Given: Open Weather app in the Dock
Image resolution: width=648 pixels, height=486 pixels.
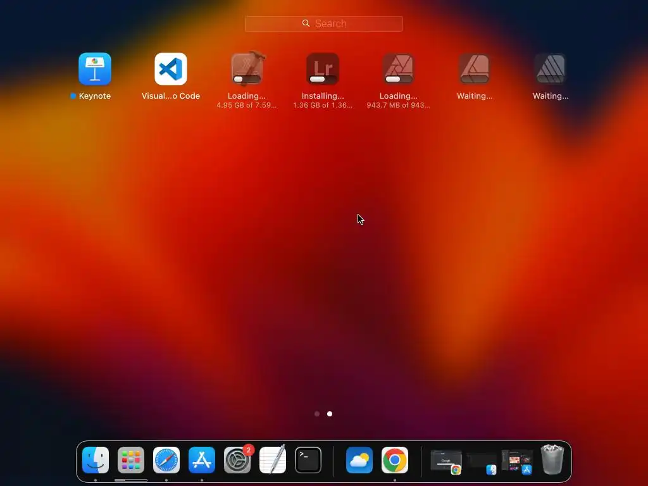Looking at the screenshot, I should pyautogui.click(x=359, y=460).
